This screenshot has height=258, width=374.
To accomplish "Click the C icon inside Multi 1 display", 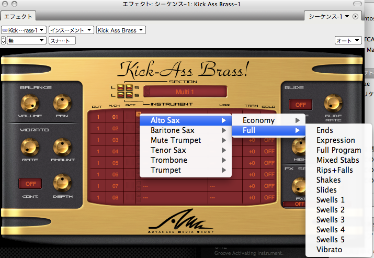I will coord(148,94).
